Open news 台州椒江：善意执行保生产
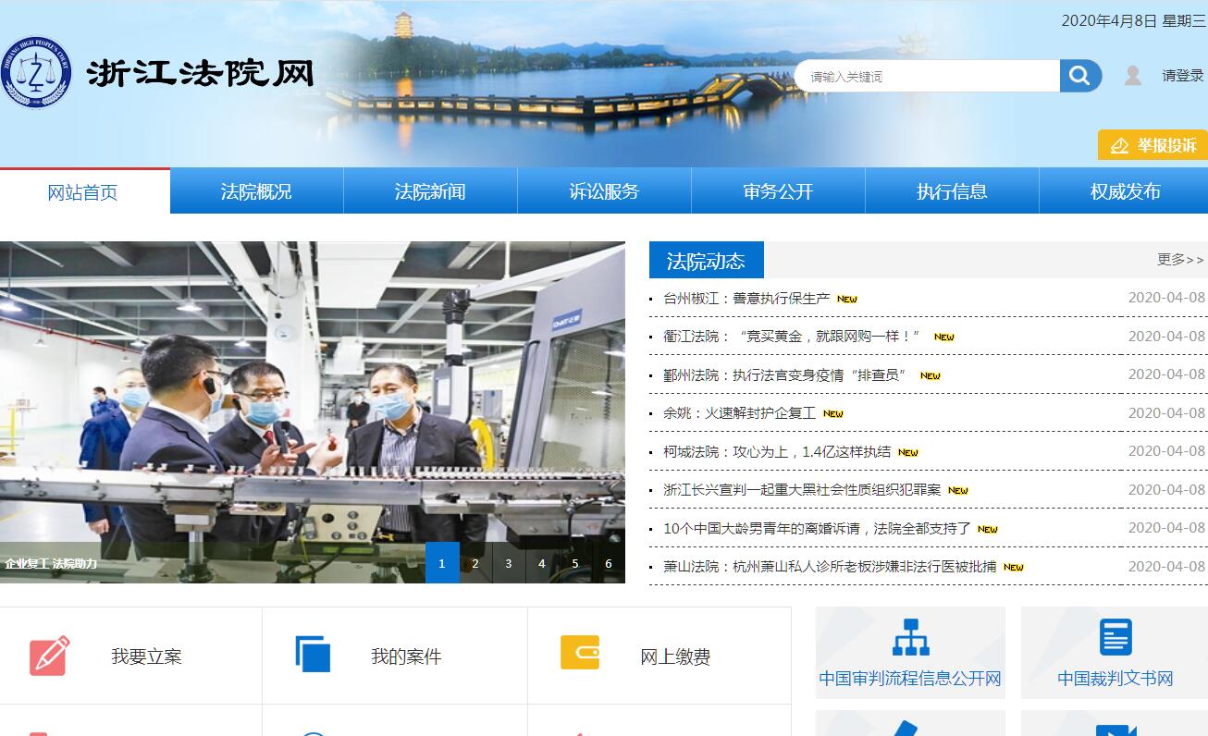 point(746,299)
